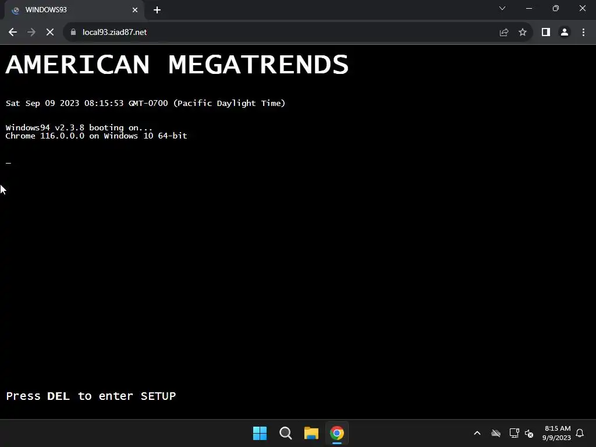
Task: View site info via the lock icon
Action: pyautogui.click(x=73, y=33)
